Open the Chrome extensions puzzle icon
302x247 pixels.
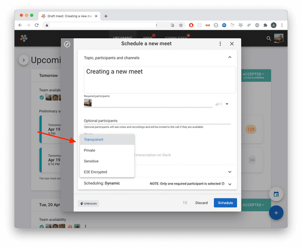tap(265, 25)
